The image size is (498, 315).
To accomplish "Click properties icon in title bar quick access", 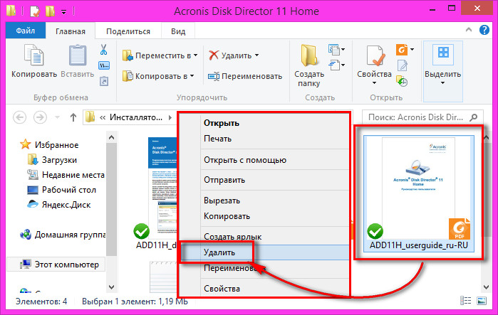I will 35,11.
